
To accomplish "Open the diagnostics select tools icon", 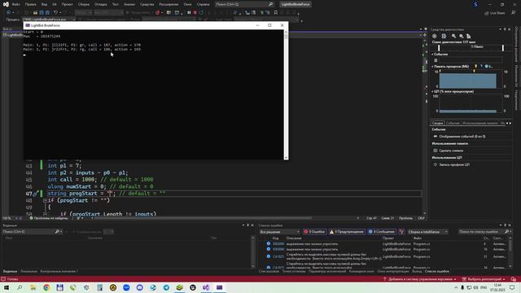I will [x=444, y=36].
